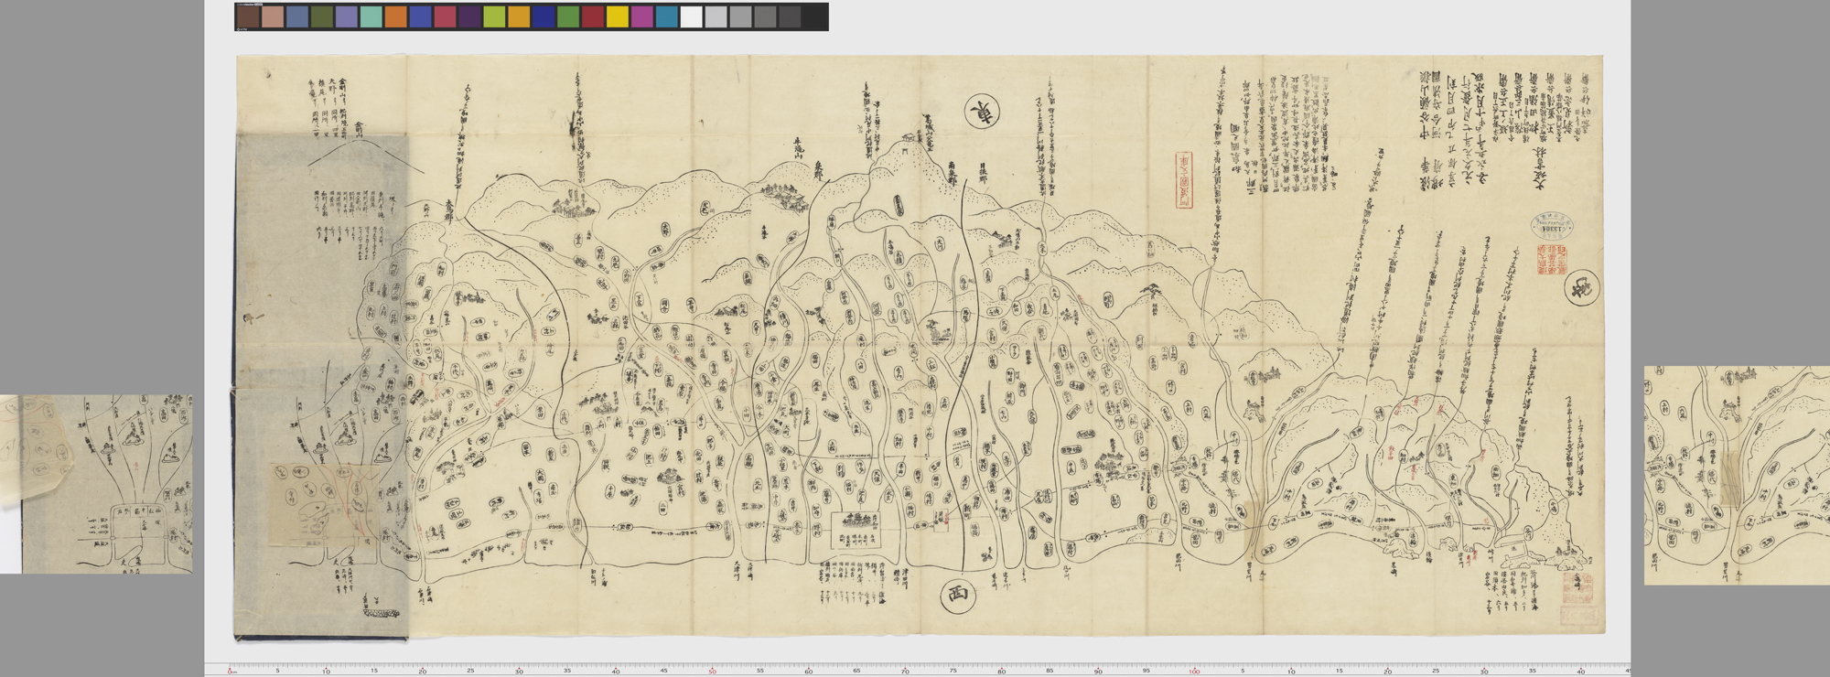The height and width of the screenshot is (677, 1830).
Task: Select the olive green color checker swatch
Action: [322, 16]
